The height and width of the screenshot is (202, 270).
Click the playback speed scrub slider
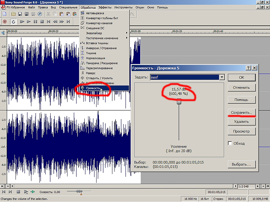click(x=79, y=191)
